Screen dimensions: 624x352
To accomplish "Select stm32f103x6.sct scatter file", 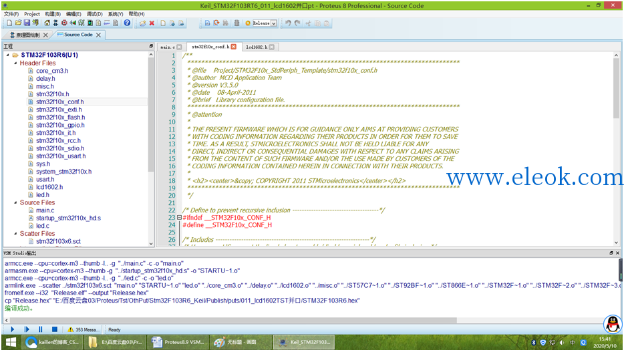I will click(58, 241).
